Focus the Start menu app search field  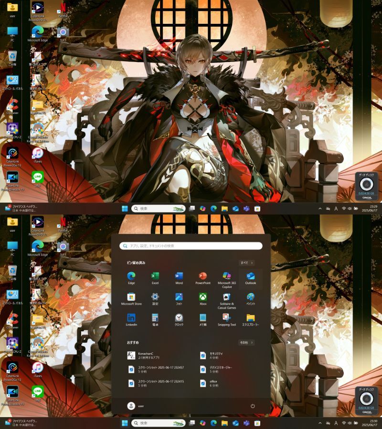pos(191,245)
